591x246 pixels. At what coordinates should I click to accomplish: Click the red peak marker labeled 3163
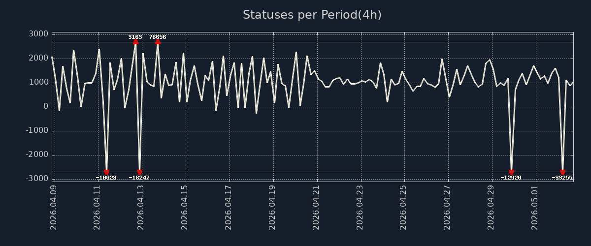135,42
